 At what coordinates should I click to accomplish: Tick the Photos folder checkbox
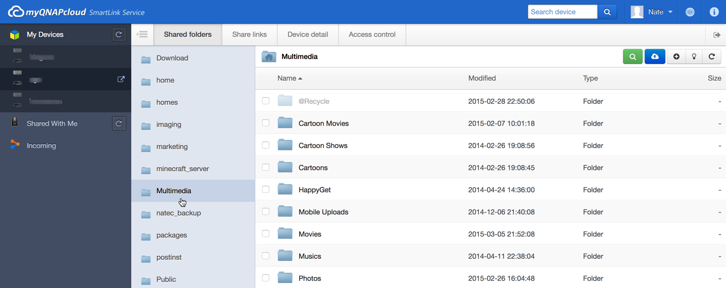266,278
